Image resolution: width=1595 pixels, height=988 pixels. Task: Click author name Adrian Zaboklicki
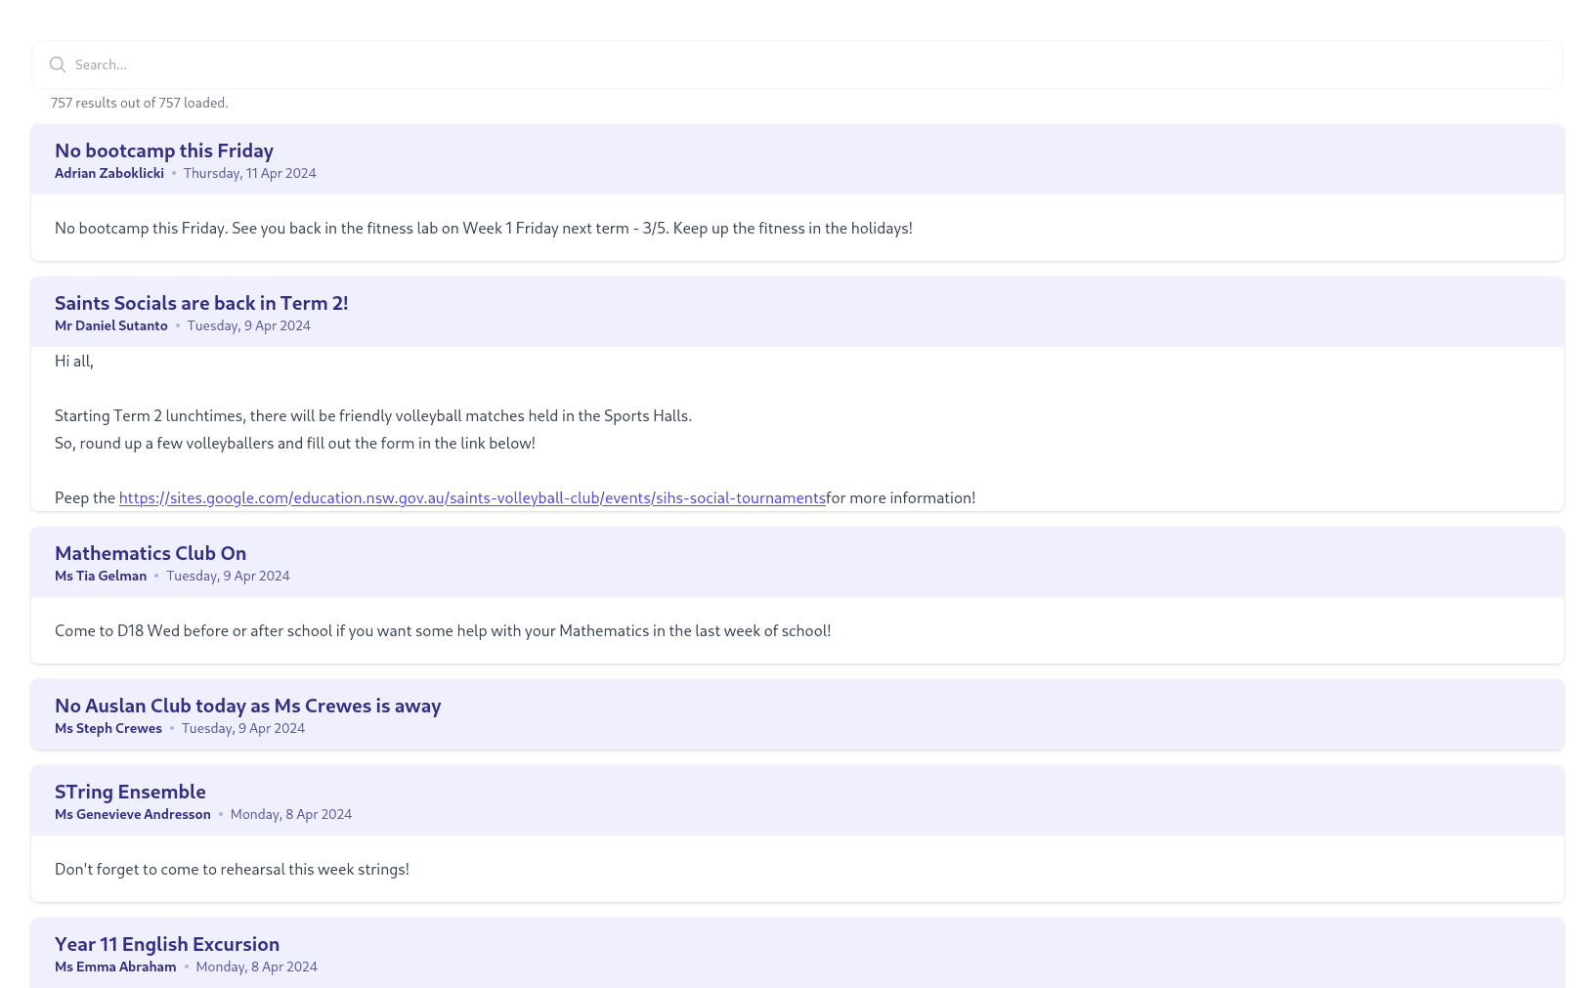pos(109,174)
